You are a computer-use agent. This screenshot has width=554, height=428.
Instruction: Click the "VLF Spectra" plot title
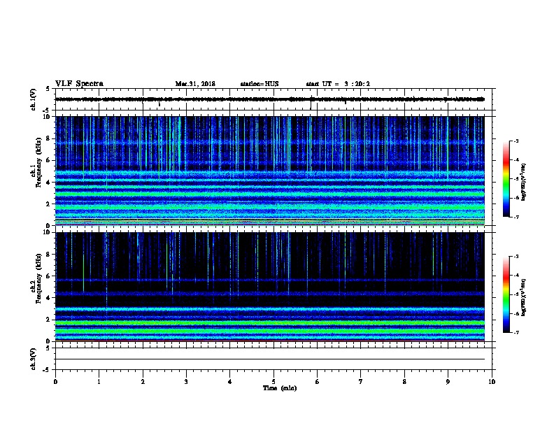coord(79,84)
